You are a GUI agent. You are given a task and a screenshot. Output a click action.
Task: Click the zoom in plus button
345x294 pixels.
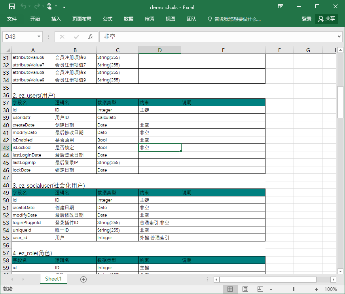click(317, 289)
